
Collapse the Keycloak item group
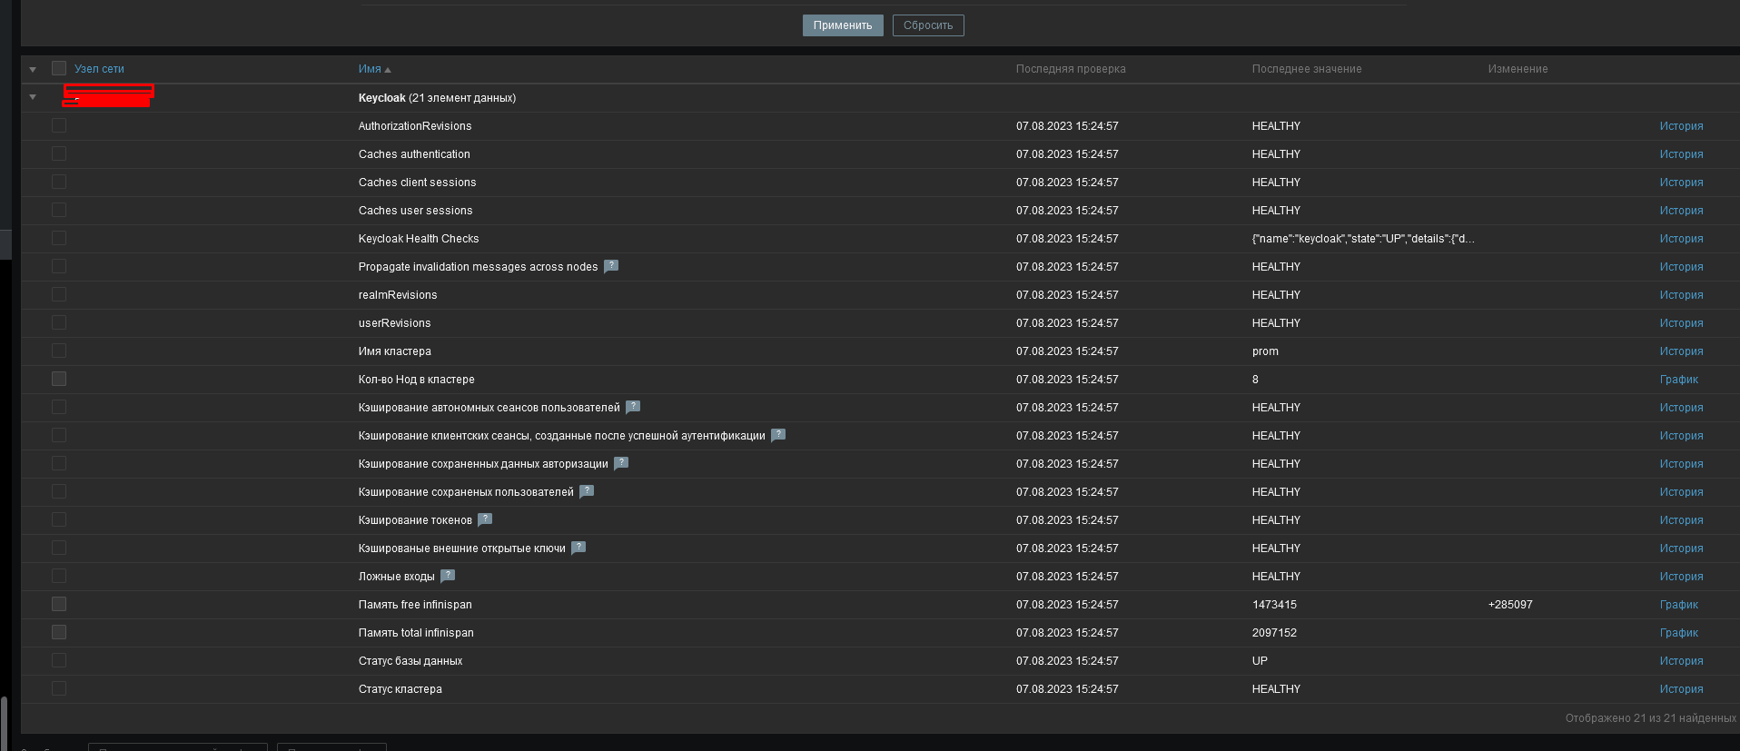coord(33,97)
